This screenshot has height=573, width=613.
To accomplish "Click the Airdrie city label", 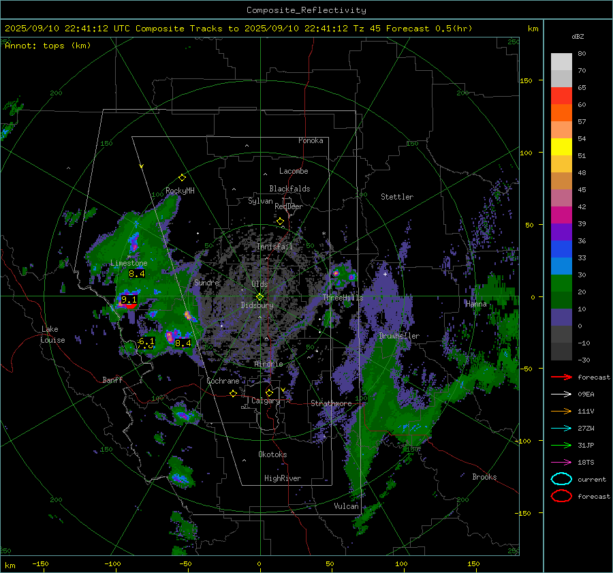I will click(x=268, y=364).
